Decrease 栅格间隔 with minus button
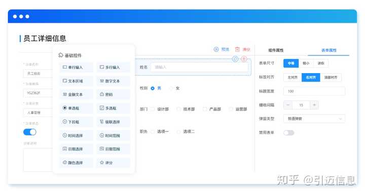The height and width of the screenshot is (195, 365). [x=288, y=105]
